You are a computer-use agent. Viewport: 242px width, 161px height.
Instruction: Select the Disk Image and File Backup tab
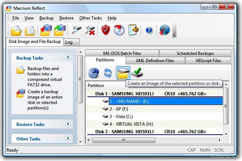click(x=35, y=42)
